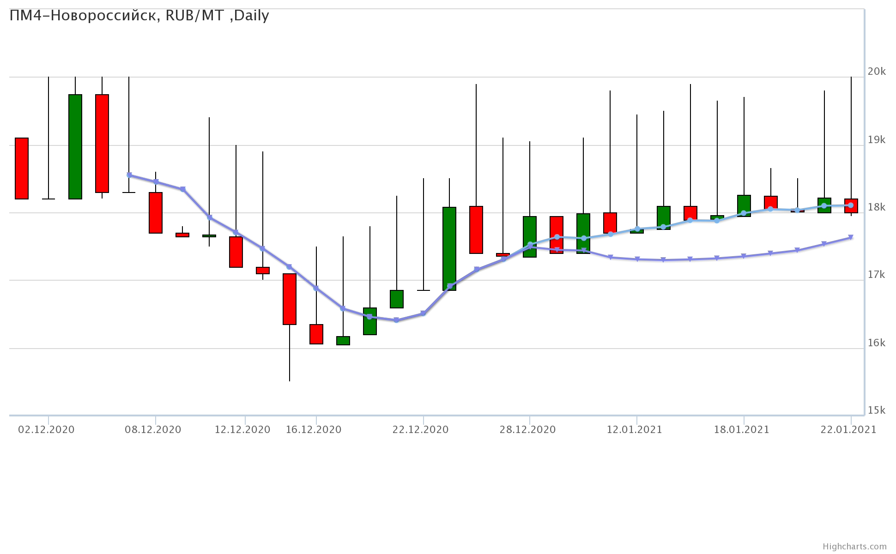
Task: Click the green candle above 18.01.2021
Action: pyautogui.click(x=744, y=203)
